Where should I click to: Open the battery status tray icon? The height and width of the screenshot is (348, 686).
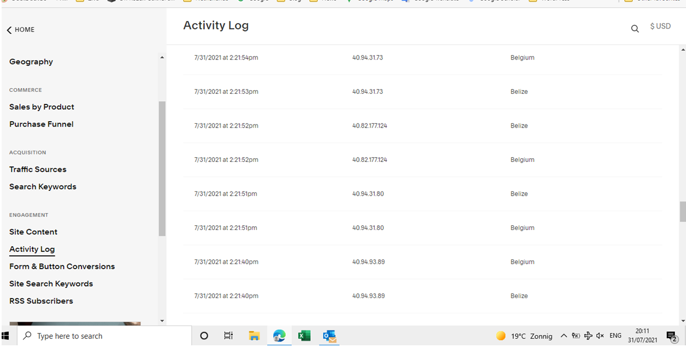click(x=576, y=336)
